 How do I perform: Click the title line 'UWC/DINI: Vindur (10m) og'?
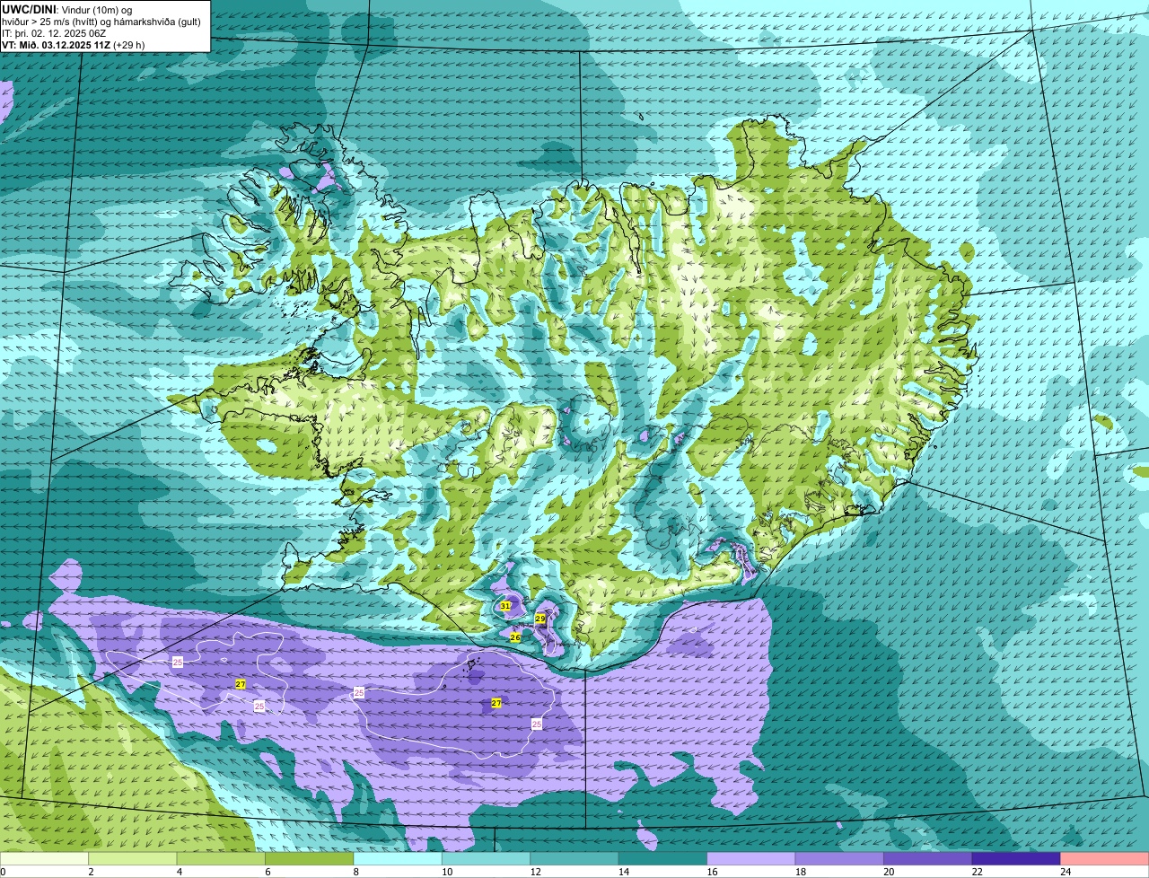pos(67,9)
